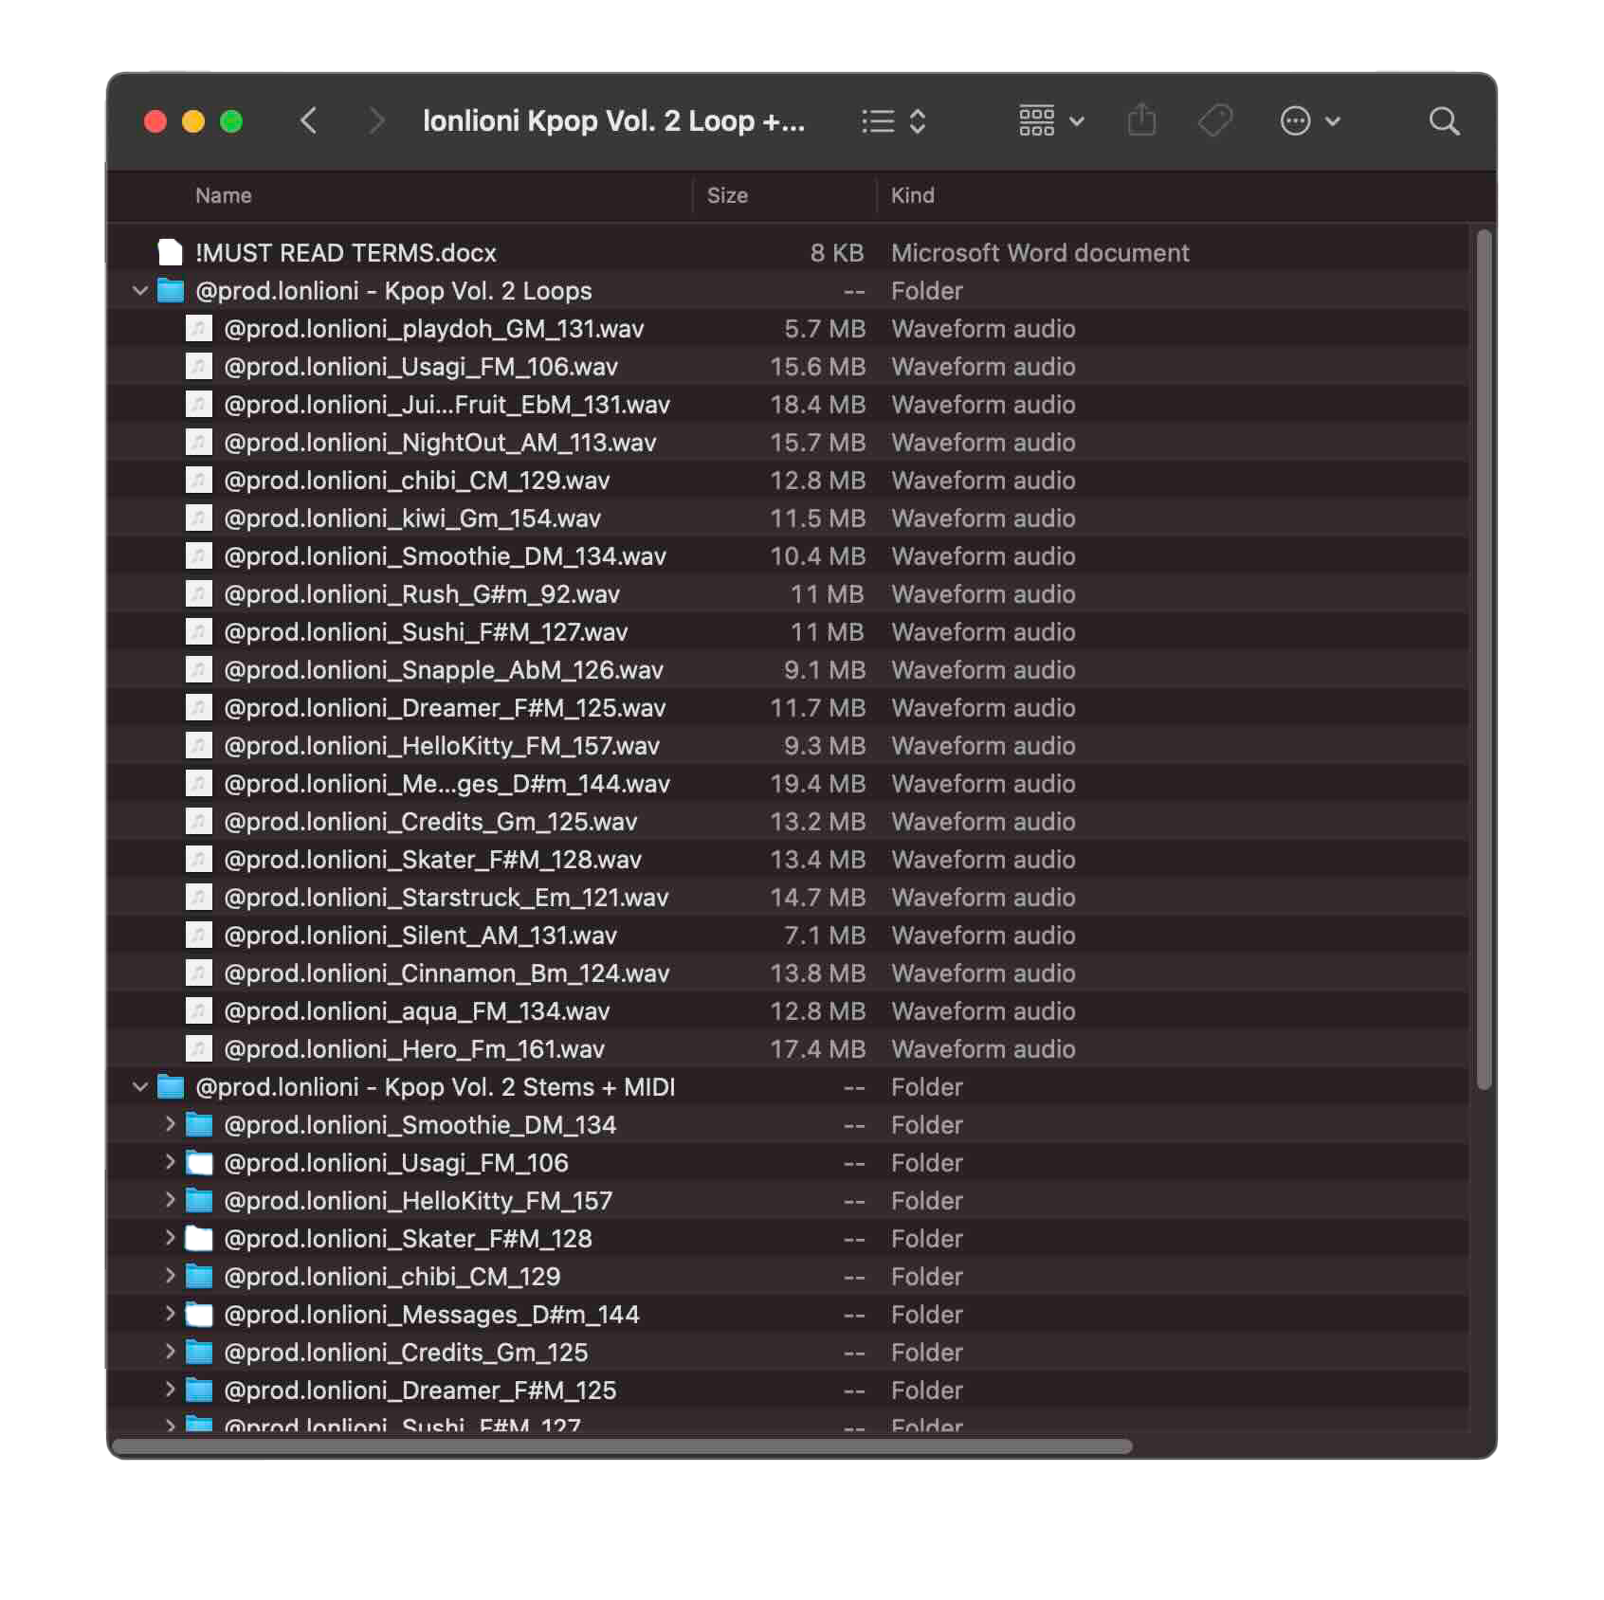Sort by the Size column header

point(727,196)
